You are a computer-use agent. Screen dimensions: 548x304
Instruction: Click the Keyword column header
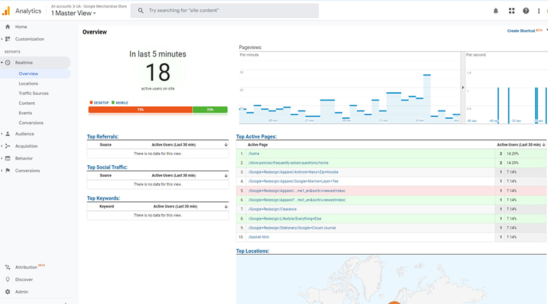tap(107, 206)
